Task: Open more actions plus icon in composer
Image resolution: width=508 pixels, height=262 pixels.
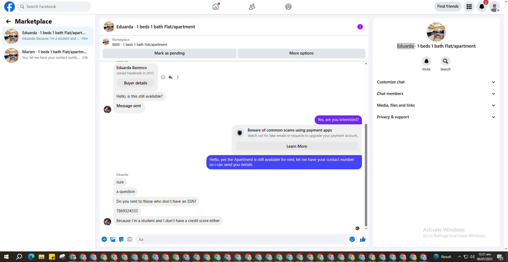Action: 104,239
